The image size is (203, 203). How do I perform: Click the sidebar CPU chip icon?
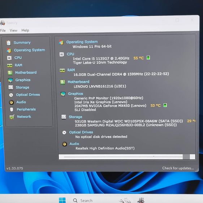[x=9, y=58]
